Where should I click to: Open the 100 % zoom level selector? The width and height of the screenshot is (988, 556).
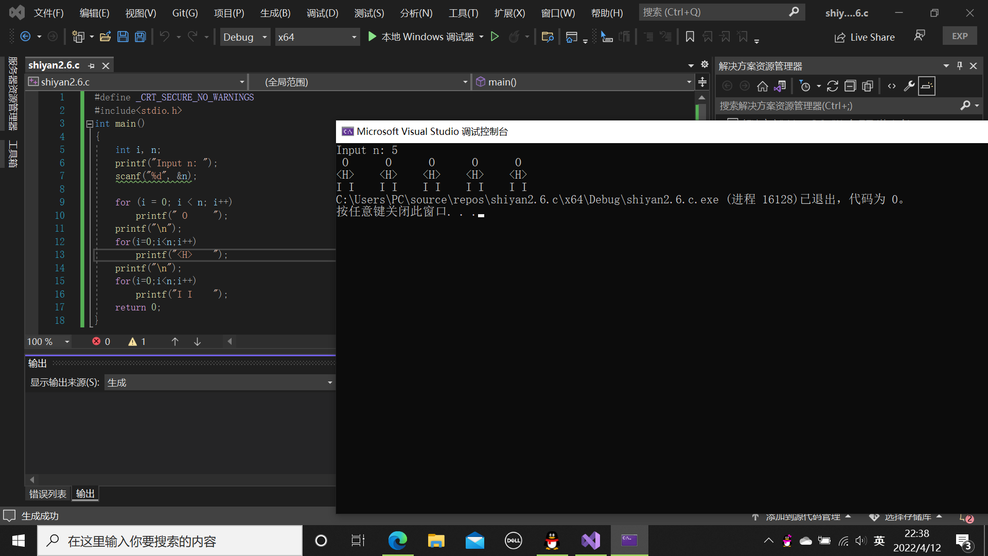pos(67,342)
